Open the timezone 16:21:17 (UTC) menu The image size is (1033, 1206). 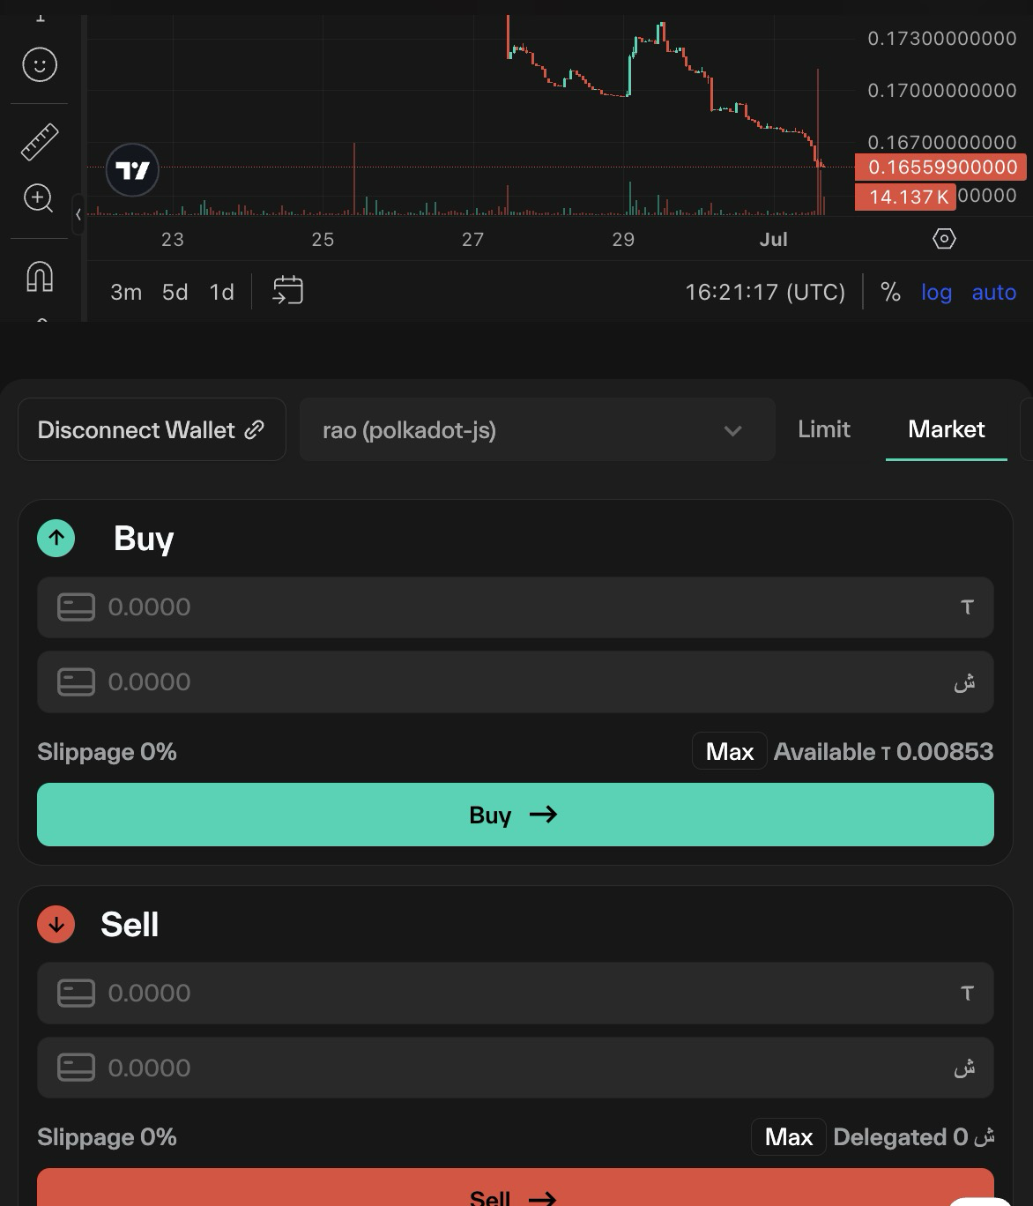click(765, 292)
